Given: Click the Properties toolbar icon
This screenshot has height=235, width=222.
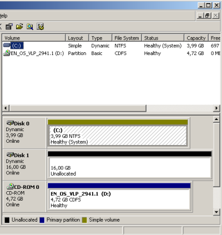Looking at the screenshot, I should tap(9, 27).
